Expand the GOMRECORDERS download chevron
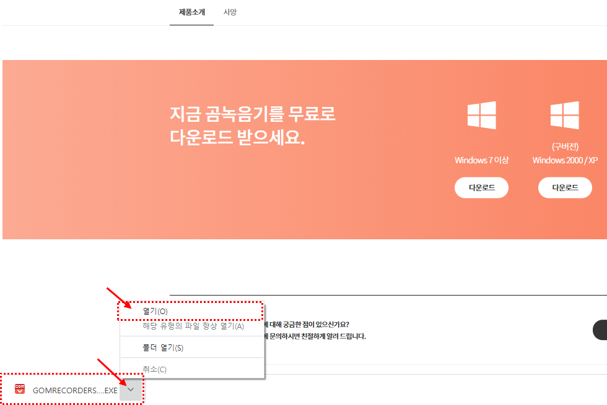The image size is (607, 405). click(x=131, y=390)
